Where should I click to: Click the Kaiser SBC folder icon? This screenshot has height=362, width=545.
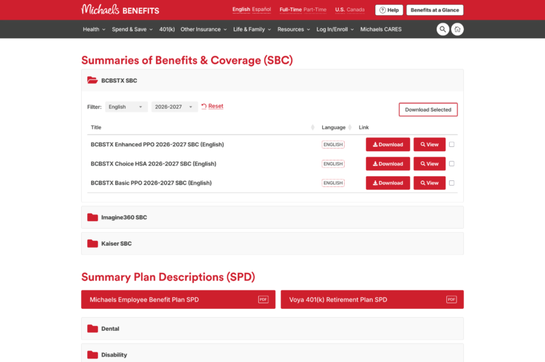(93, 244)
